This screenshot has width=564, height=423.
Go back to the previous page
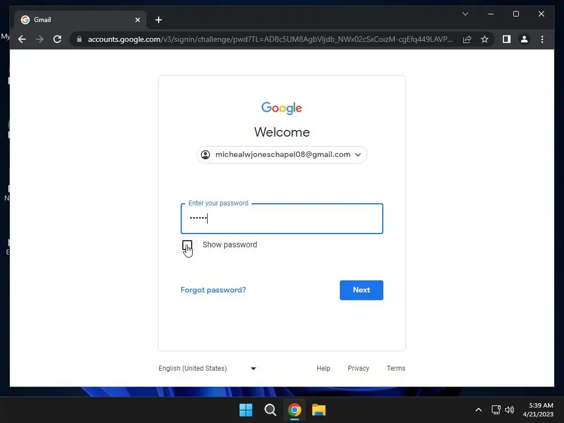pos(22,39)
